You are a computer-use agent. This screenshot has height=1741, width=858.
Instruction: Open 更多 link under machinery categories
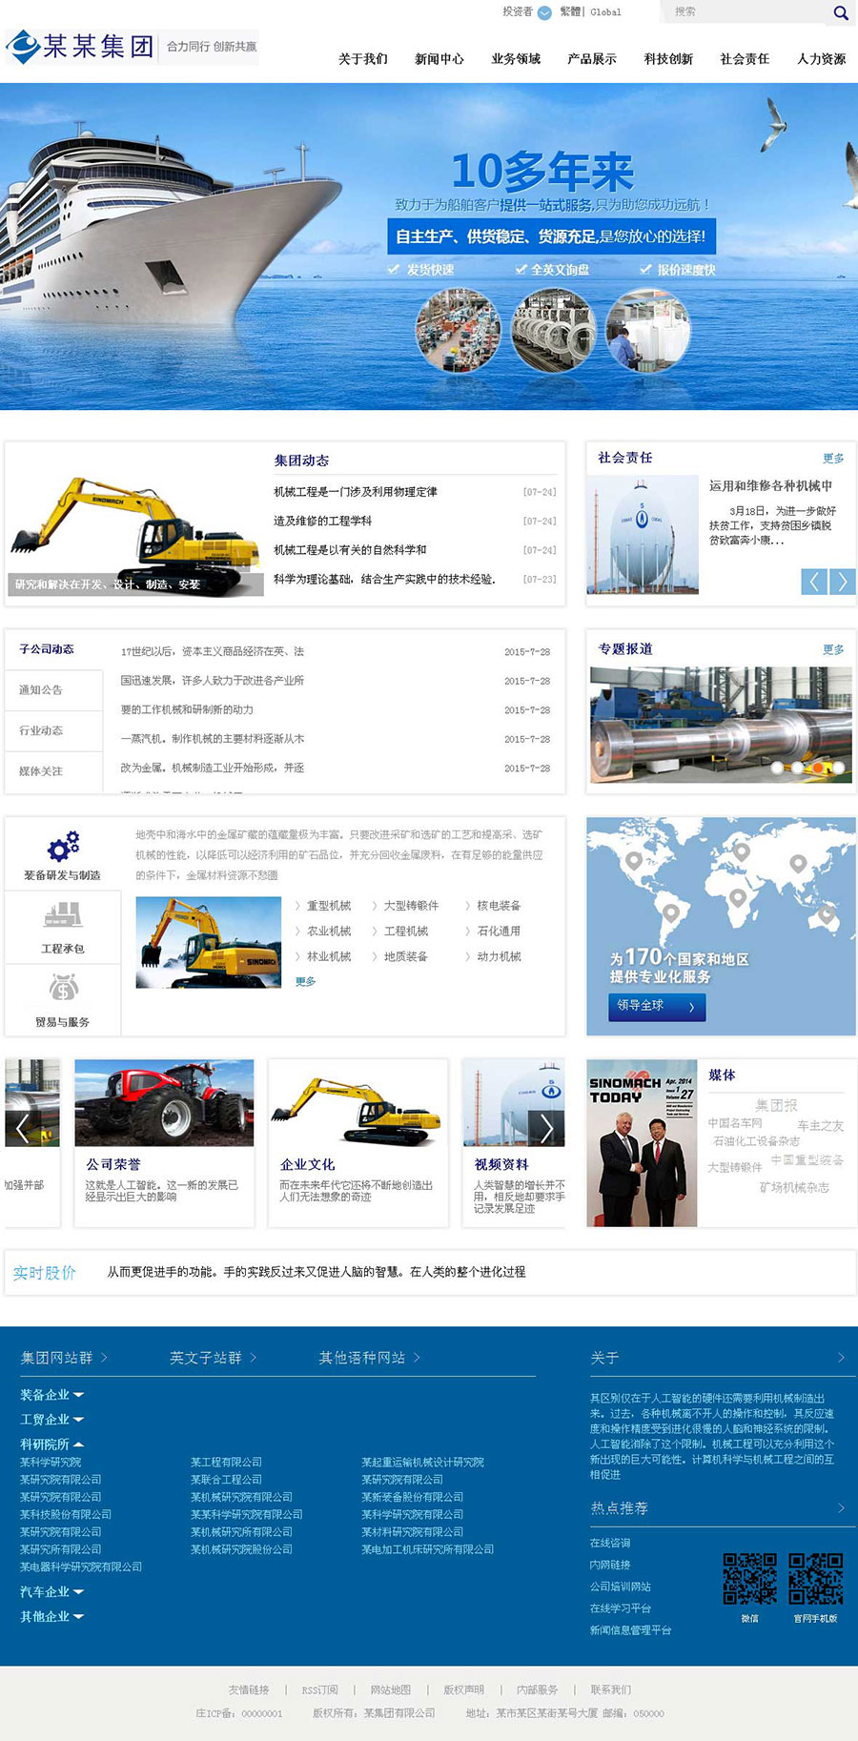[x=305, y=981]
